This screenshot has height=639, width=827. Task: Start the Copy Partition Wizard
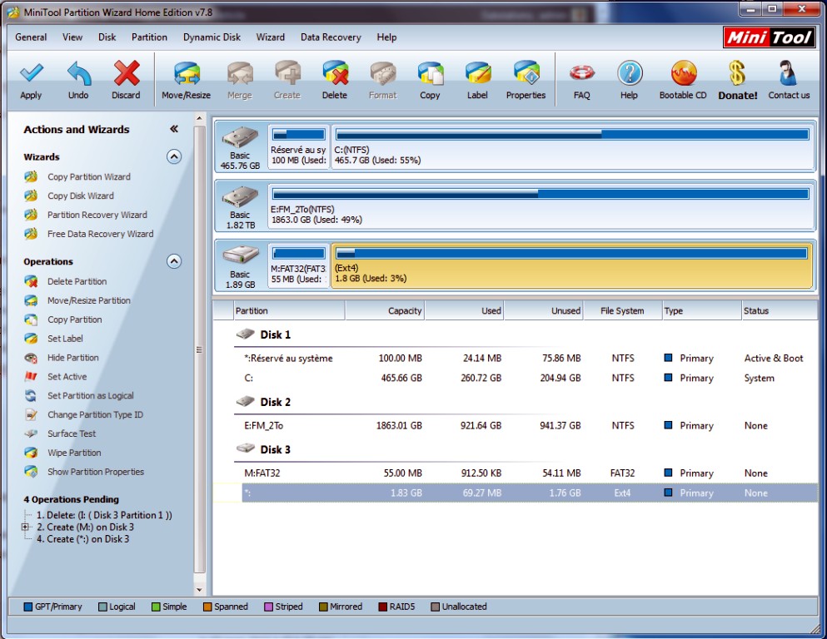pyautogui.click(x=88, y=177)
